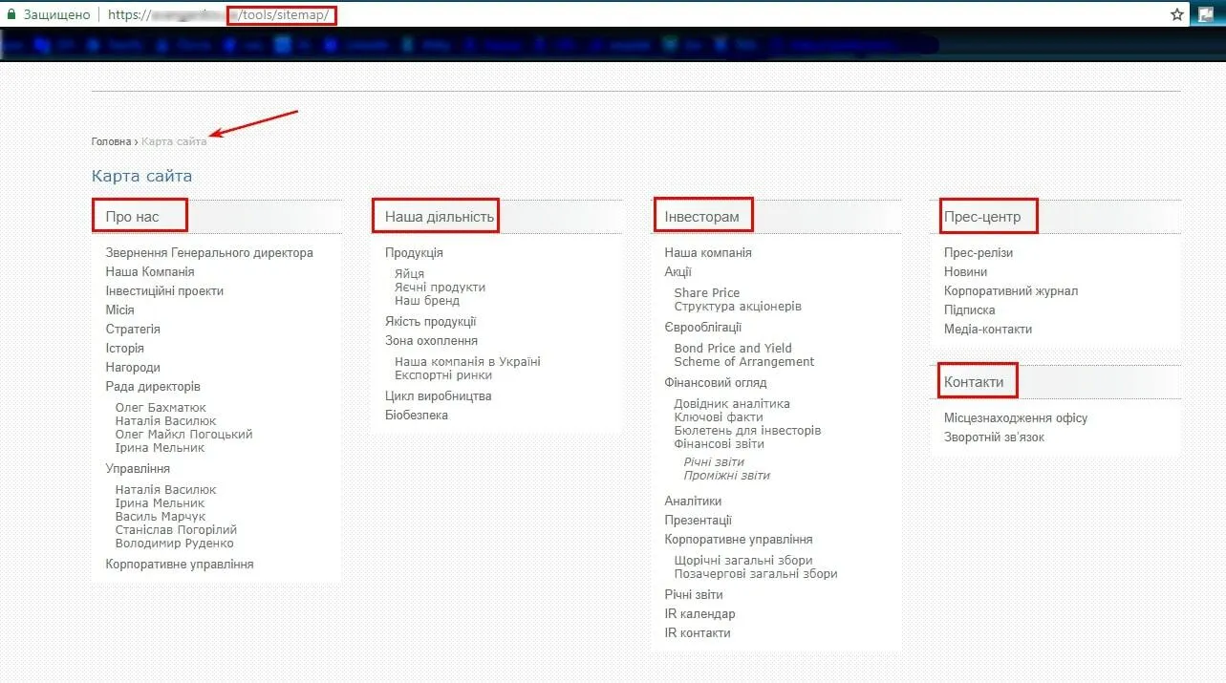Screen dimensions: 1226x683
Task: Open the Яйця product link
Action: [409, 274]
